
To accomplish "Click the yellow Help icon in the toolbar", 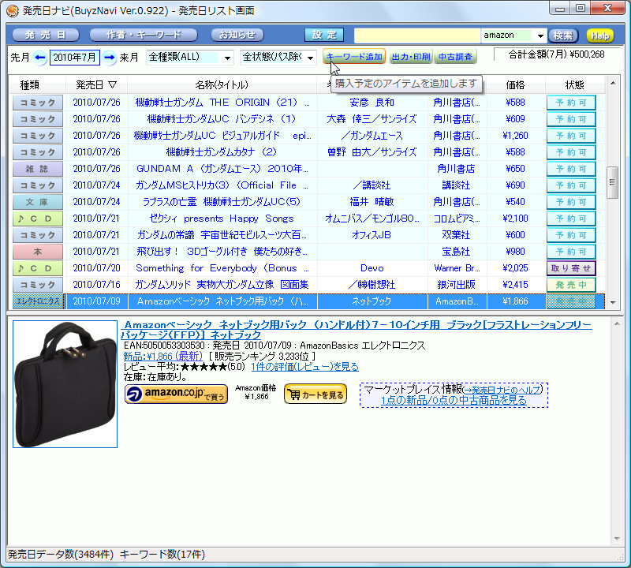I will (601, 35).
